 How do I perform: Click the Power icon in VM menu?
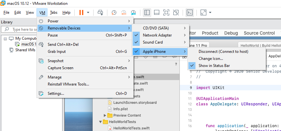[41, 21]
